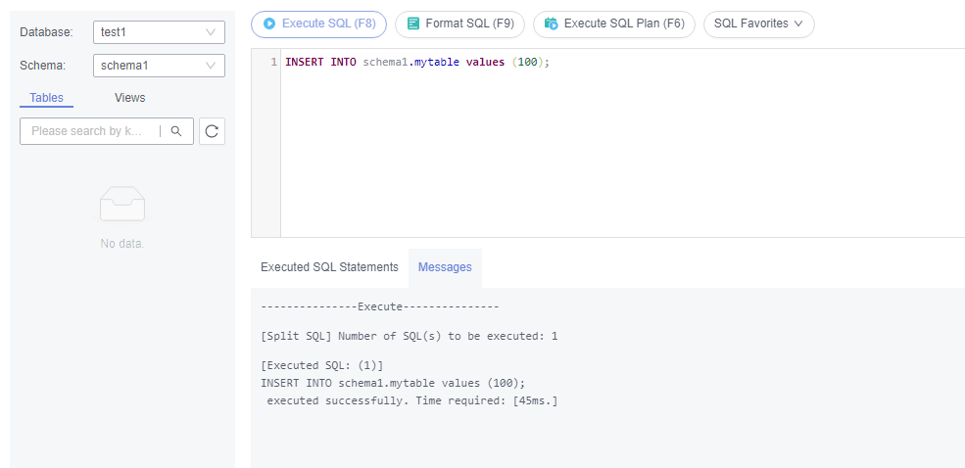The image size is (965, 468).
Task: Click the Execute SQL Plan (F6) button
Action: coord(613,23)
